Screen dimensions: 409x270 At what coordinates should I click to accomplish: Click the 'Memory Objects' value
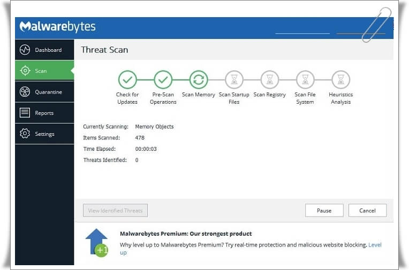[x=154, y=127]
